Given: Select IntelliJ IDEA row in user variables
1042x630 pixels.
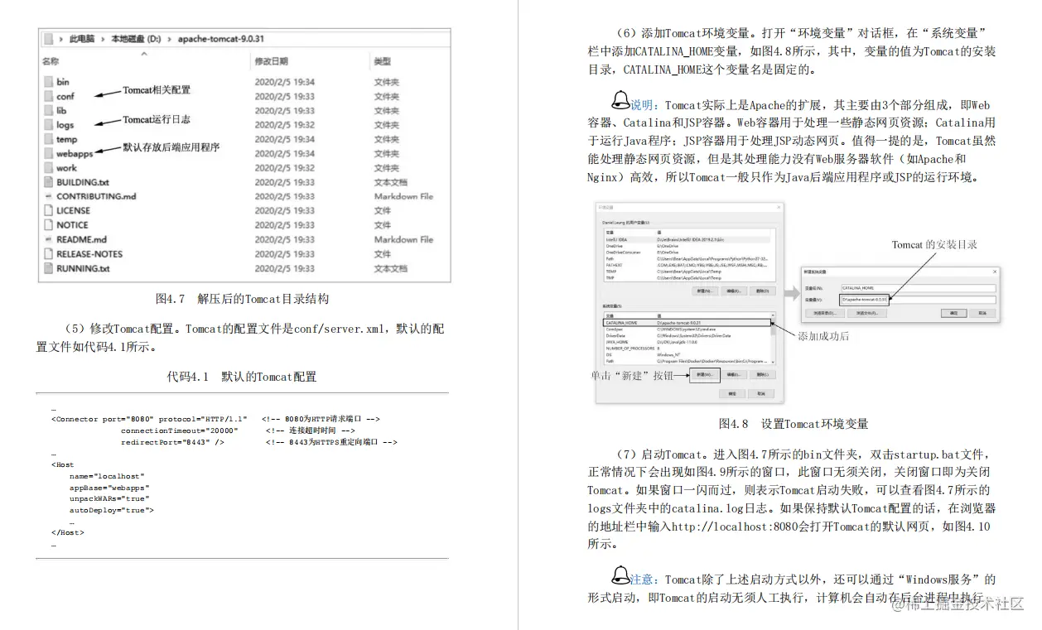Looking at the screenshot, I should pos(687,239).
